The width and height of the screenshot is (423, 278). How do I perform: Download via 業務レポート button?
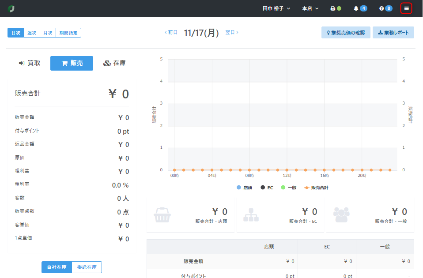393,33
